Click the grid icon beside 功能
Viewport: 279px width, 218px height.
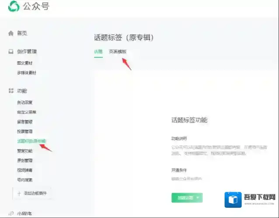pos(11,91)
